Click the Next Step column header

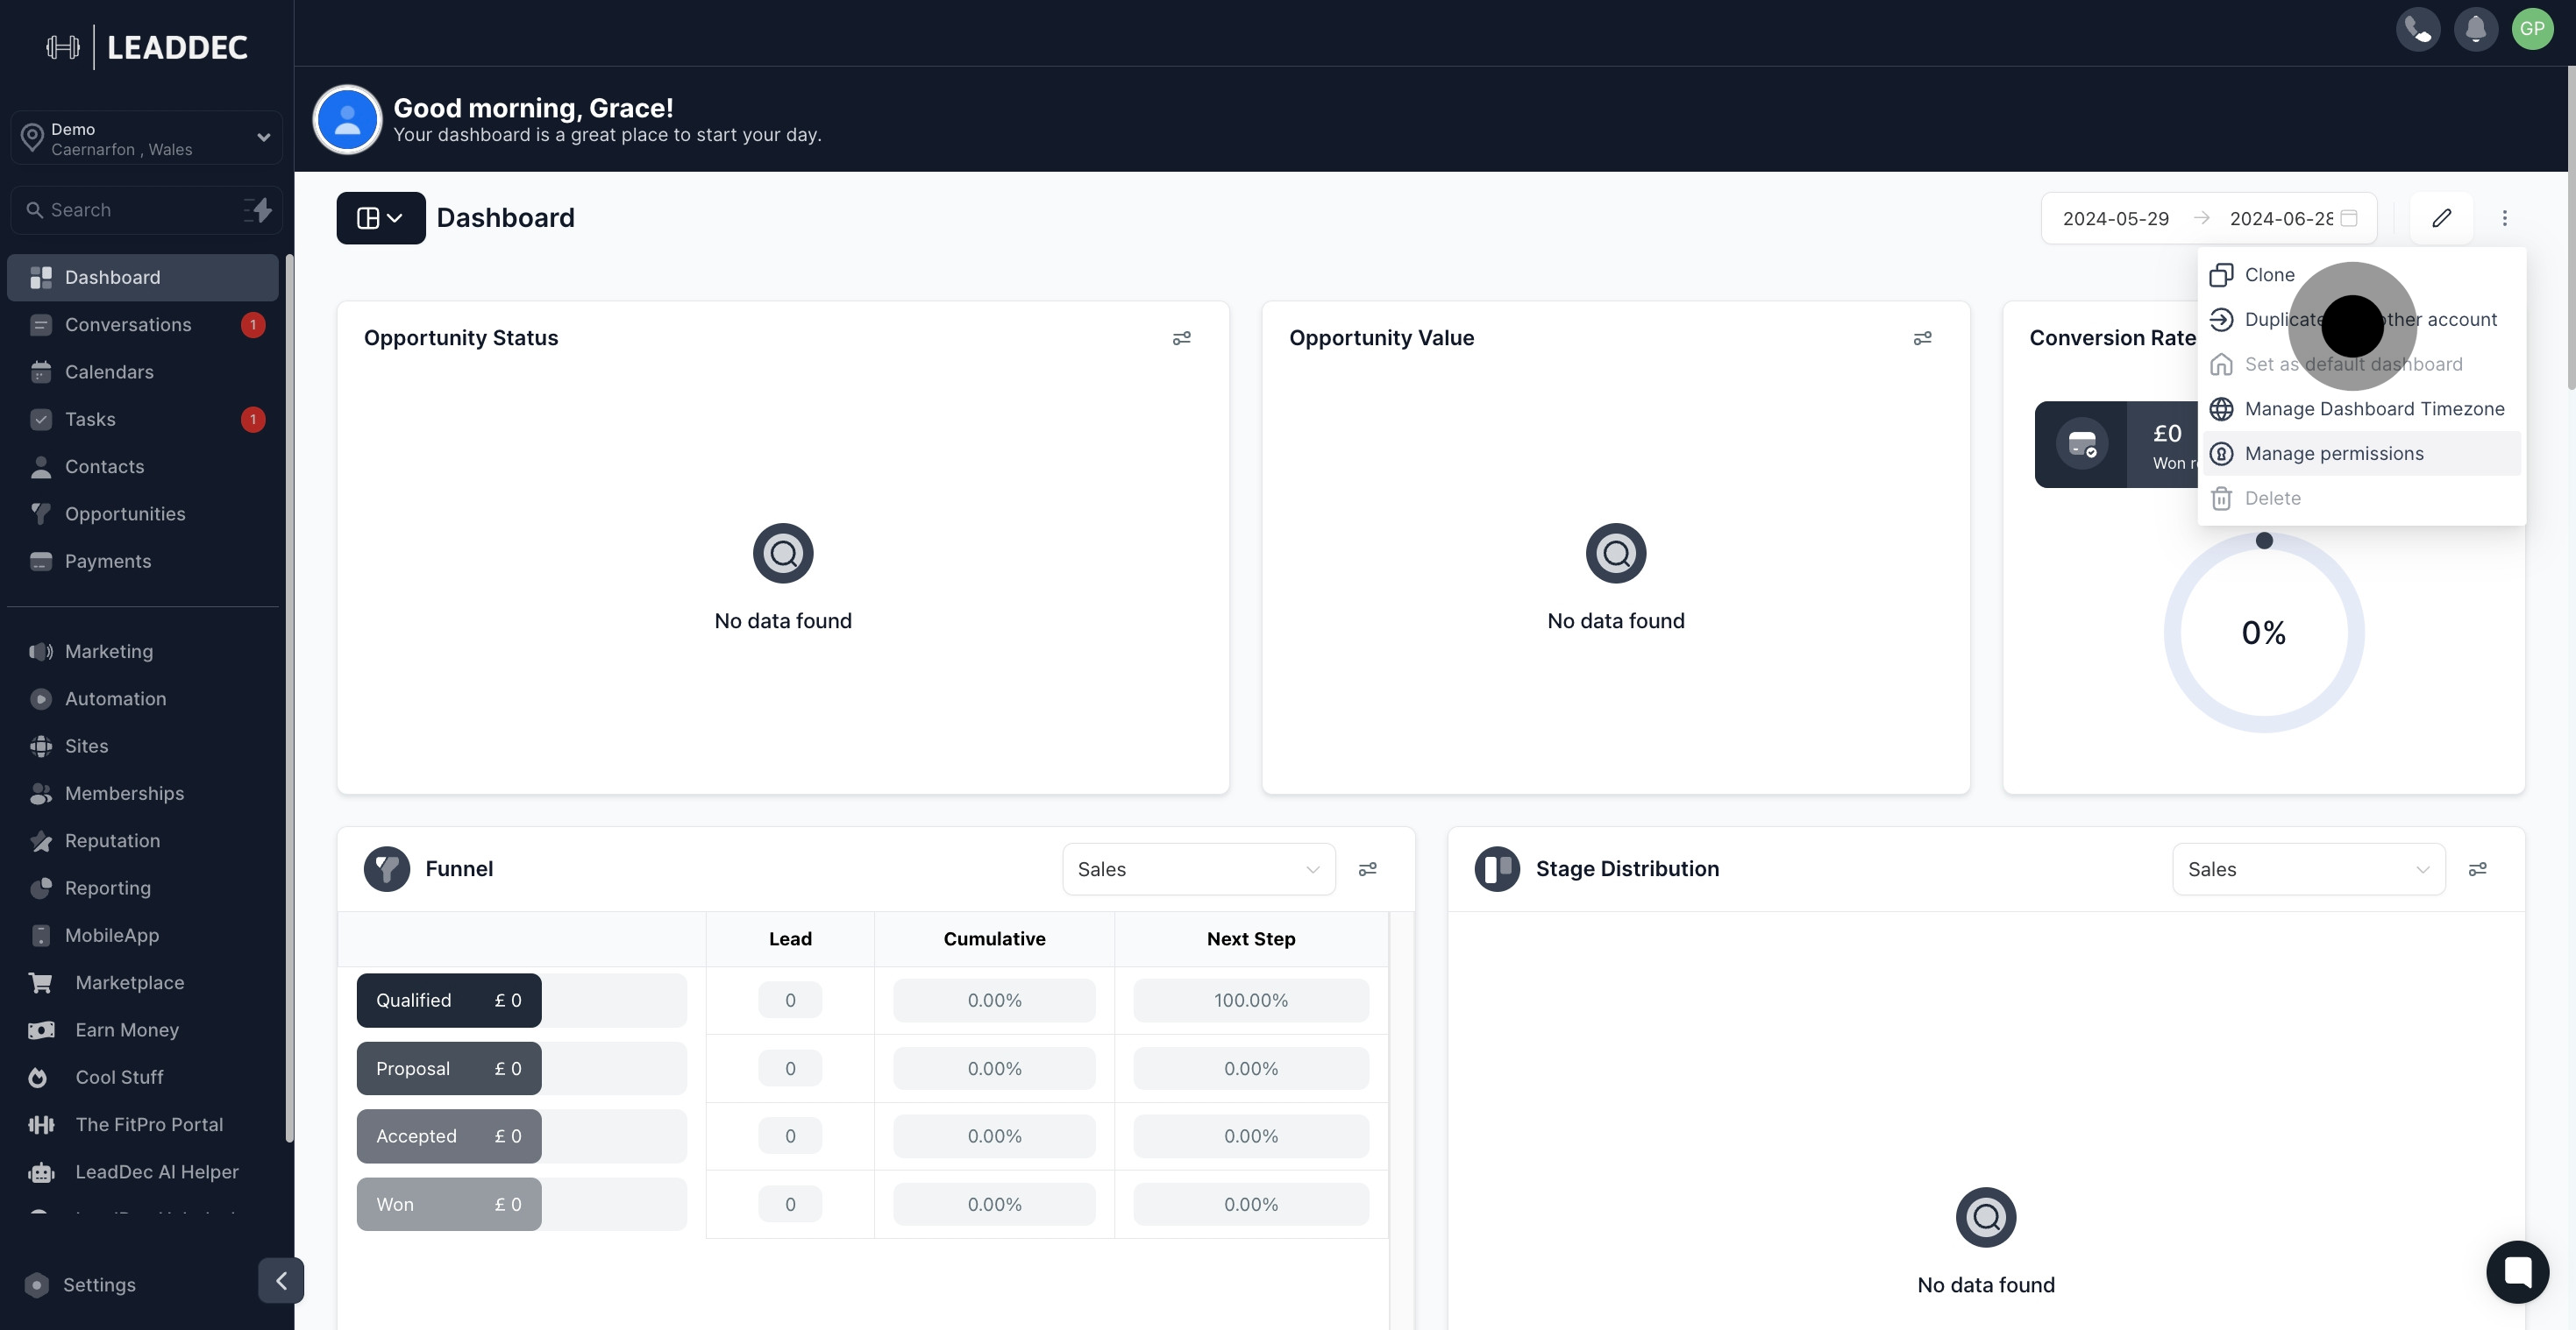click(x=1251, y=938)
